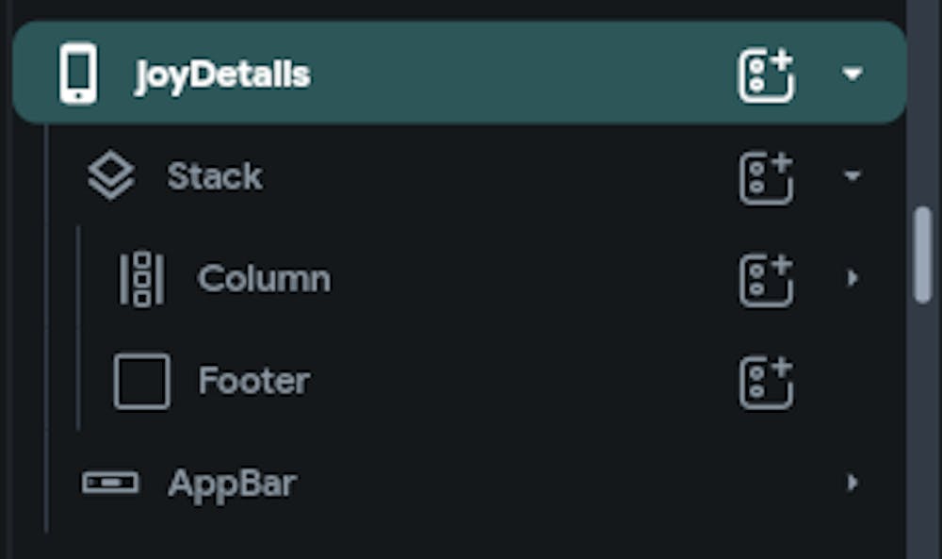Click the Footer container square icon
Image resolution: width=942 pixels, height=559 pixels.
pyautogui.click(x=141, y=382)
